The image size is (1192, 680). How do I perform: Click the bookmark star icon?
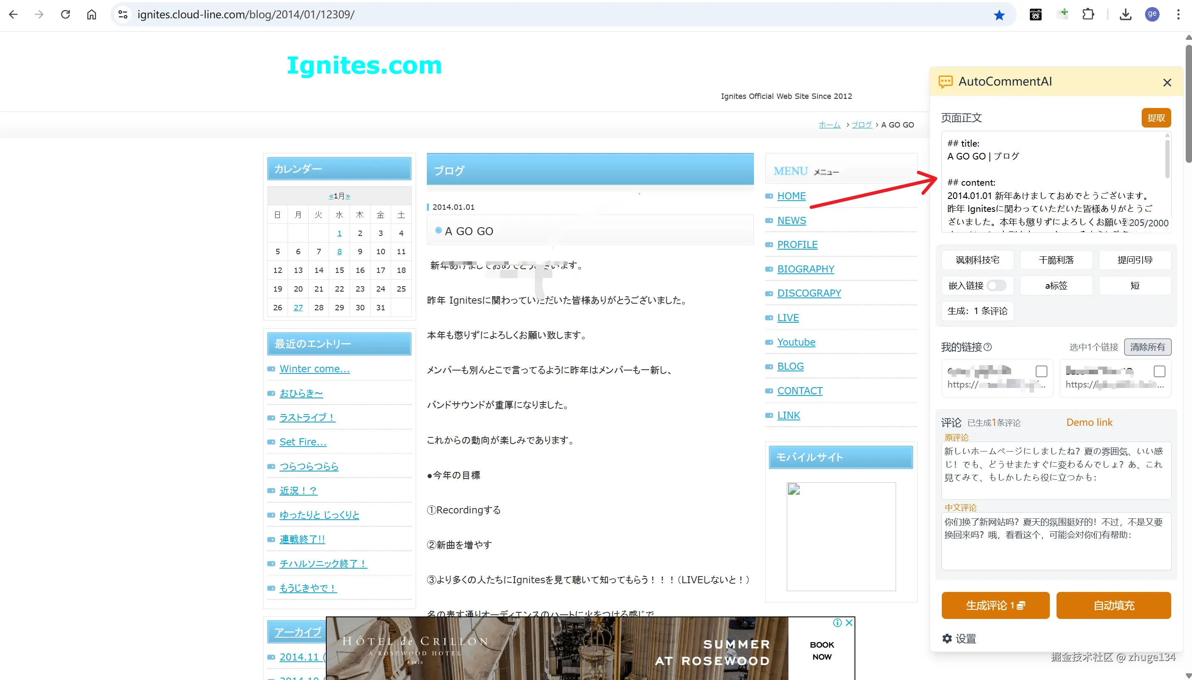999,15
